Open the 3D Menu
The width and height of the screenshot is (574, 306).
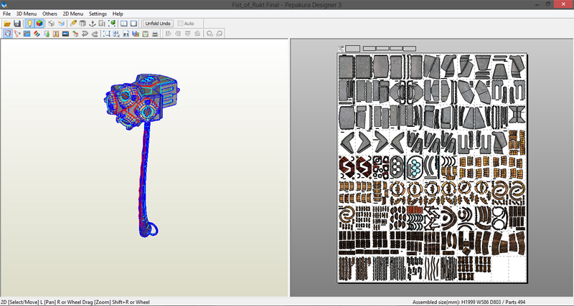click(27, 14)
